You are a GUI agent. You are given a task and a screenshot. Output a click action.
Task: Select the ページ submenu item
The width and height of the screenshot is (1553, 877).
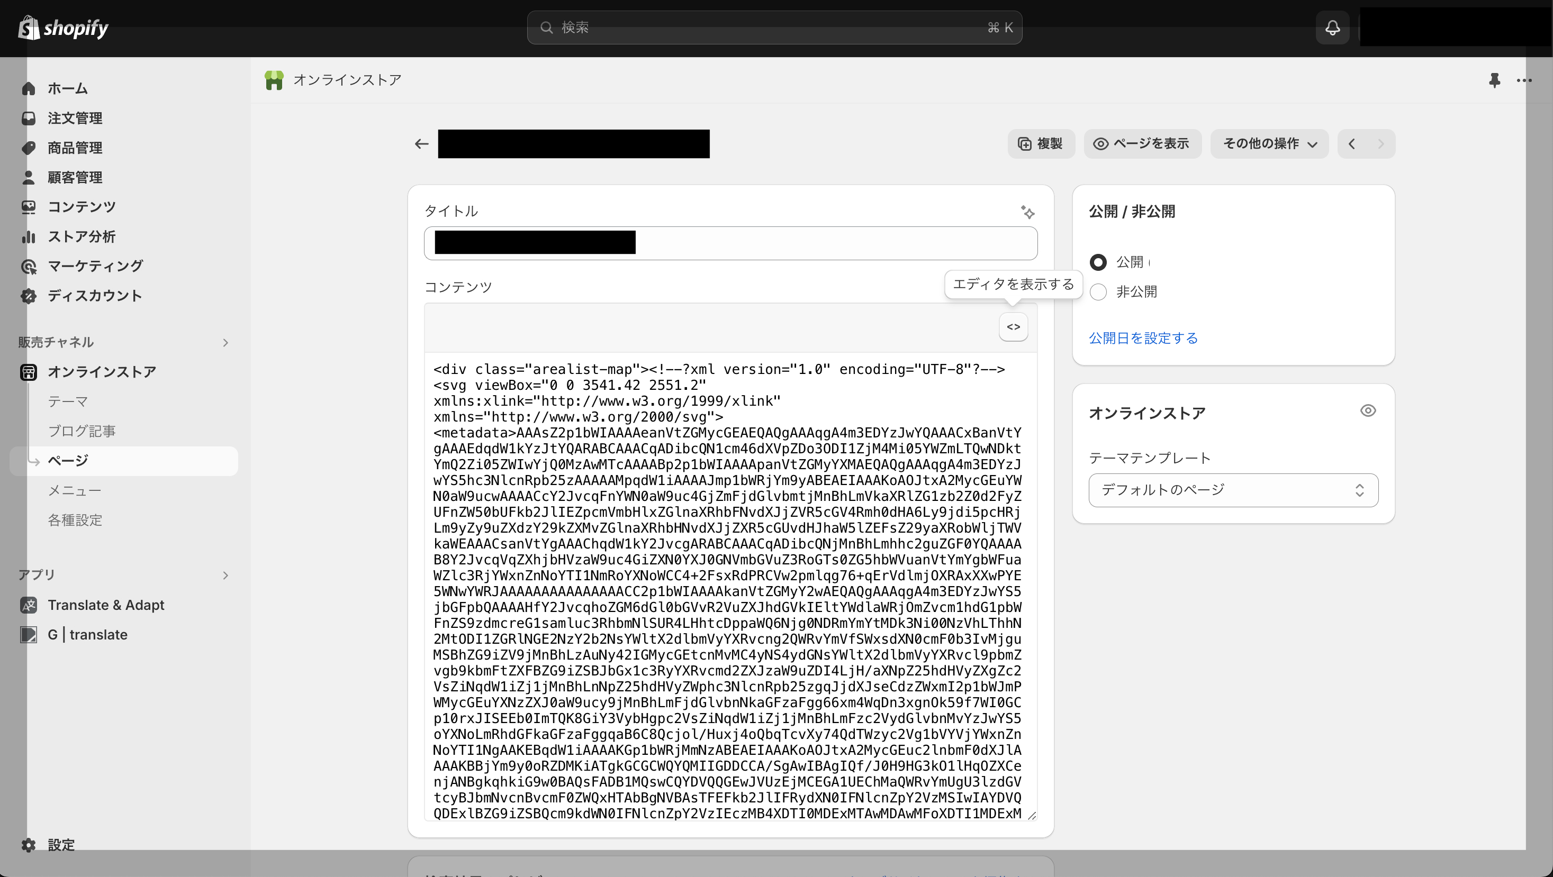pos(124,461)
